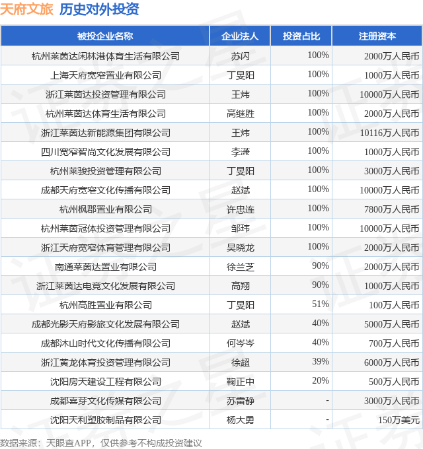Screen dimensions: 423x449
Task: Select 四川宽窄智尚文化发展有限公司 company name
Action: click(x=106, y=152)
